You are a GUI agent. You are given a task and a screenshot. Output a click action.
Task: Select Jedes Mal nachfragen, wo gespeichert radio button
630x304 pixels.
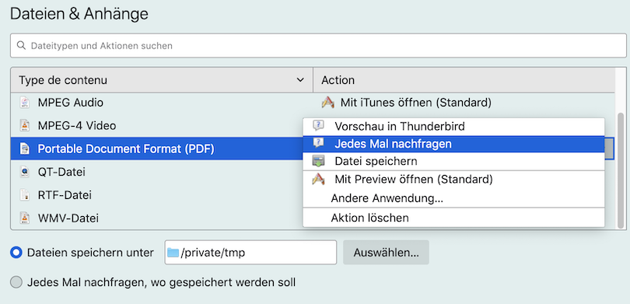click(x=16, y=282)
